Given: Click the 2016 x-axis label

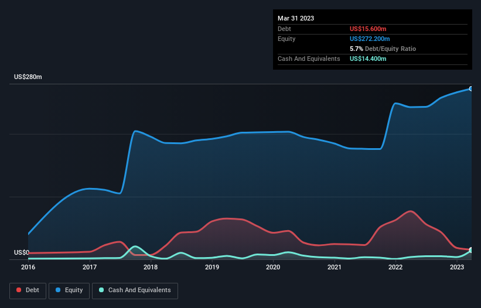Looking at the screenshot, I should (28, 267).
